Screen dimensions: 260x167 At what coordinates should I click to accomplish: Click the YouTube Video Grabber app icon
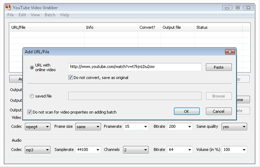[x=8, y=7]
